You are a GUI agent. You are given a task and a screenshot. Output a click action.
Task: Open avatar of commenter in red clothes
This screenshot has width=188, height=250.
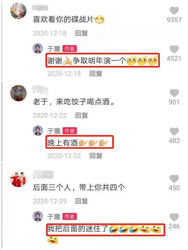point(18,179)
